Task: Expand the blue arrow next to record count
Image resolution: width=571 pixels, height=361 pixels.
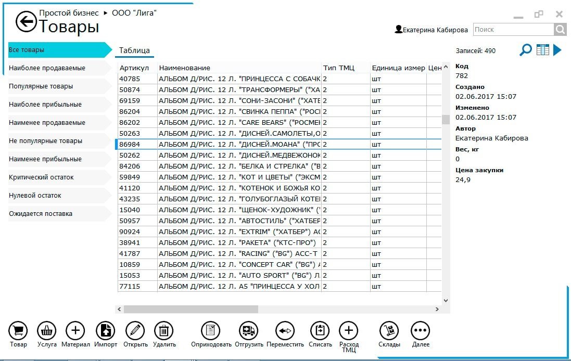Action: (x=558, y=50)
